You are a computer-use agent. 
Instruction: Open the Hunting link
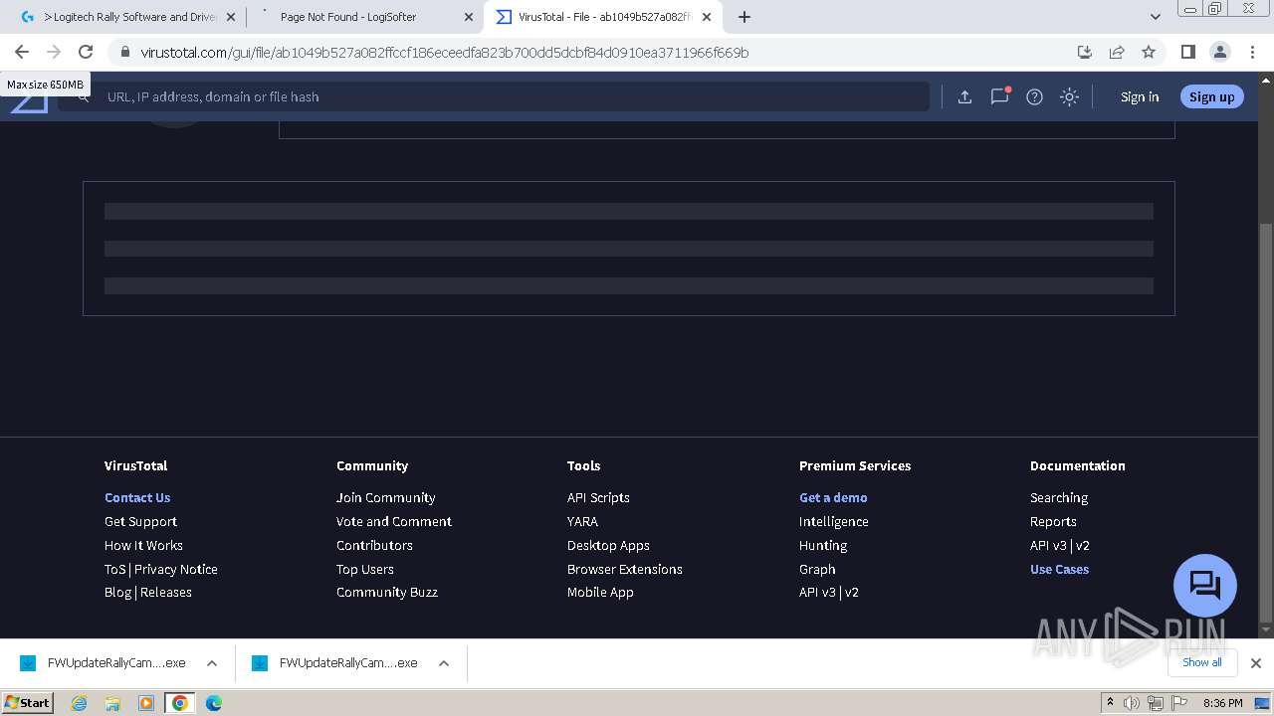pyautogui.click(x=822, y=545)
